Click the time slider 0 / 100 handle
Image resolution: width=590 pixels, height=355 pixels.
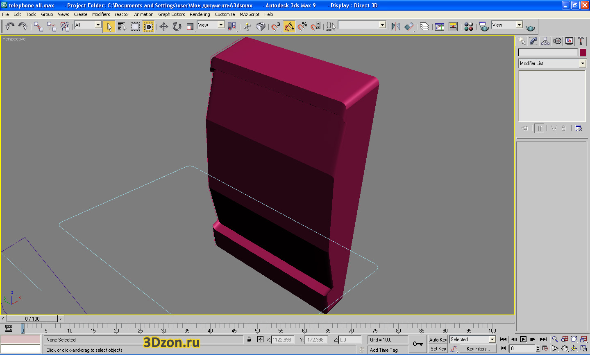tap(32, 319)
